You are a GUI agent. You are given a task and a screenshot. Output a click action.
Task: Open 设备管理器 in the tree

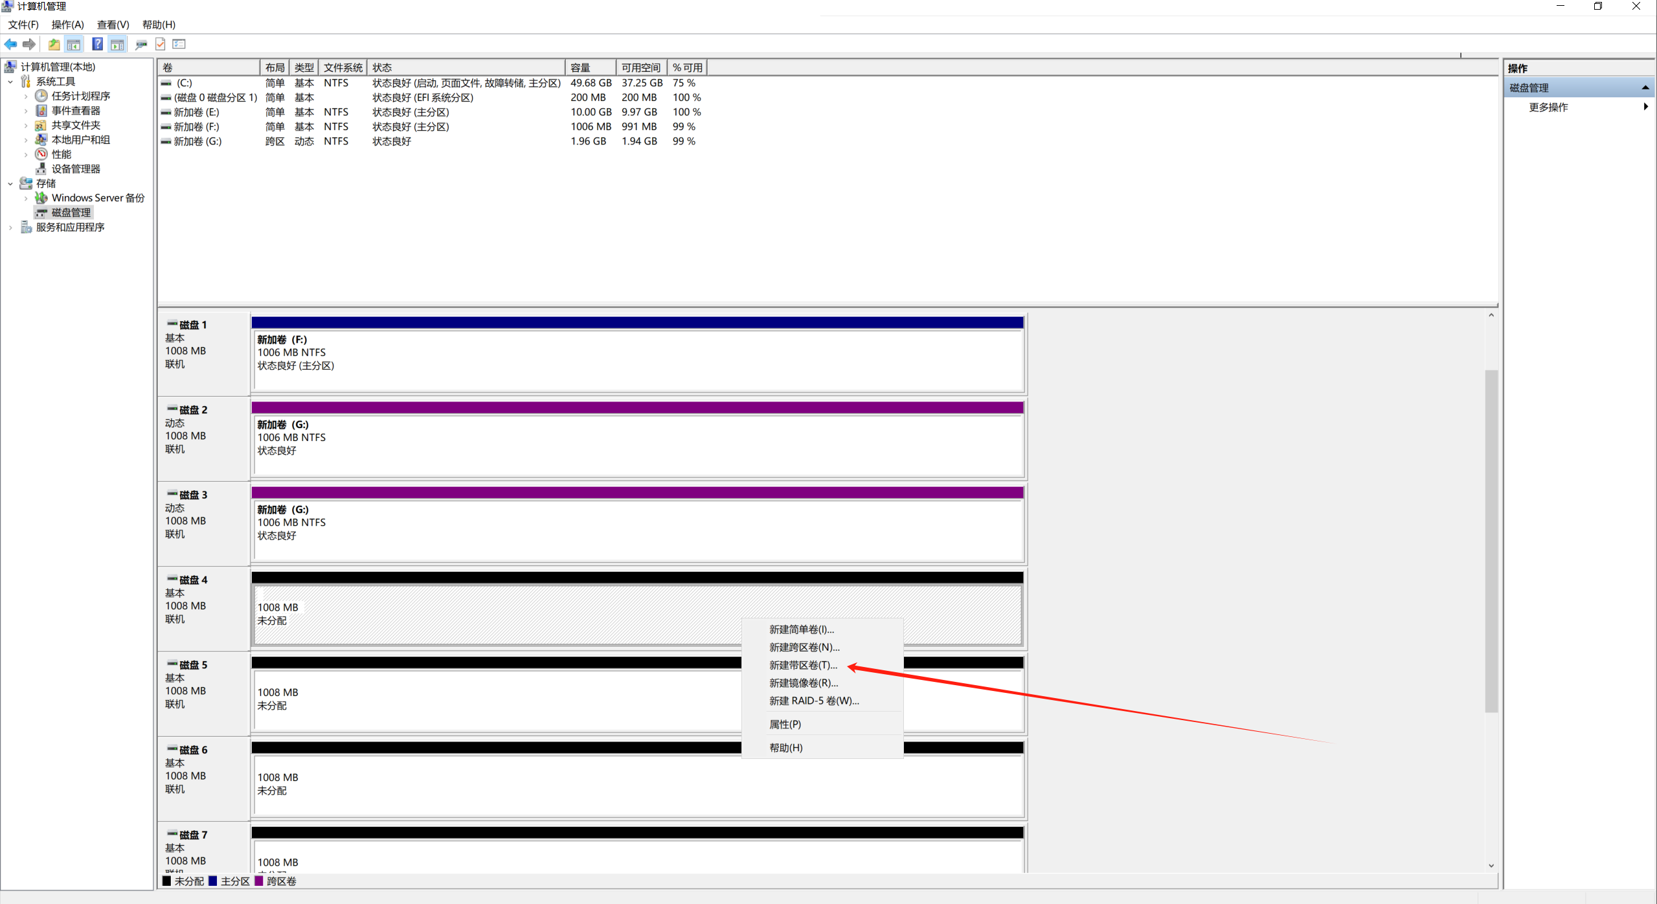(x=76, y=169)
